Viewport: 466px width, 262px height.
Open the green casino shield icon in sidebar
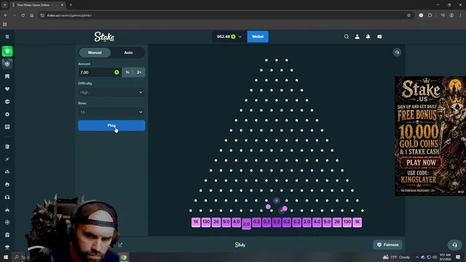click(7, 51)
